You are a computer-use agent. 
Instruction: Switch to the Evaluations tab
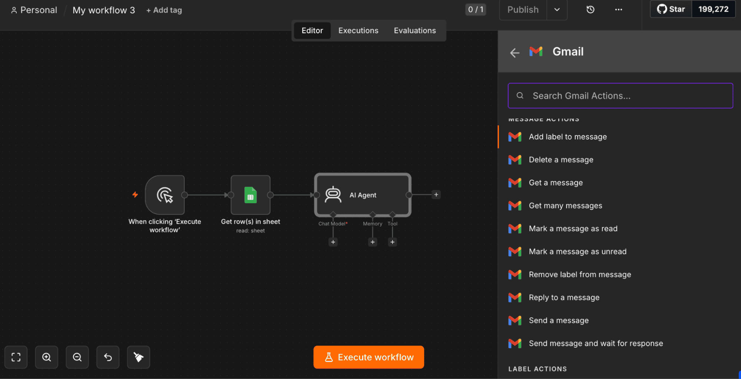415,30
